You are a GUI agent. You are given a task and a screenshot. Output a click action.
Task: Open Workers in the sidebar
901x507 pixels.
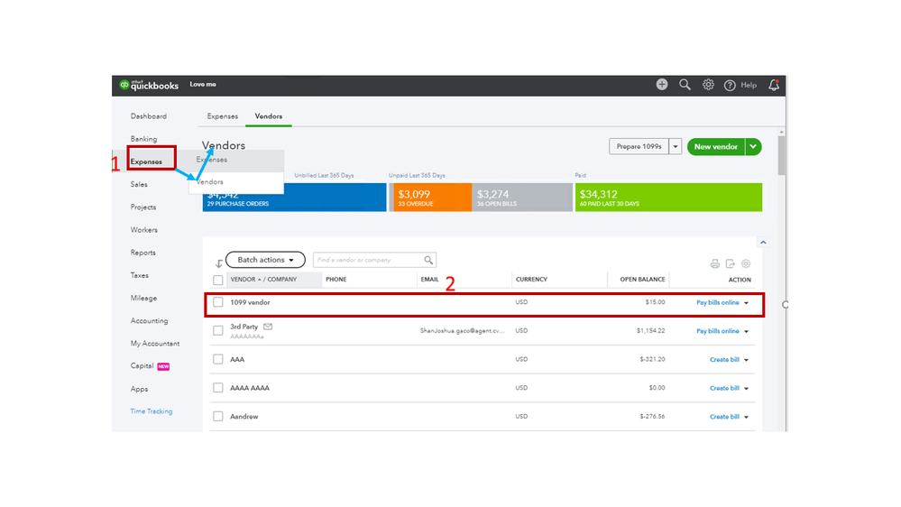(143, 230)
